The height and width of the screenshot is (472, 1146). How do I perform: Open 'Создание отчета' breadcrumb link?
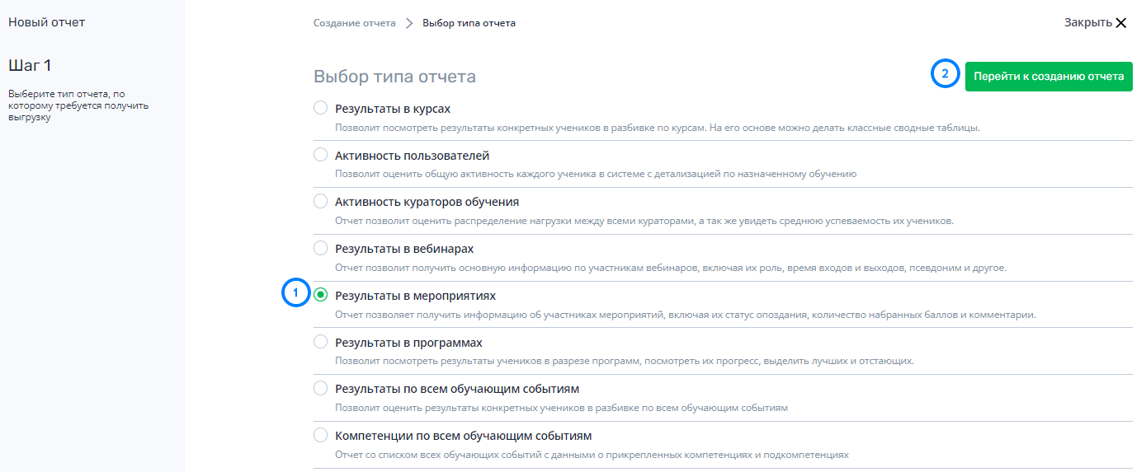click(355, 23)
